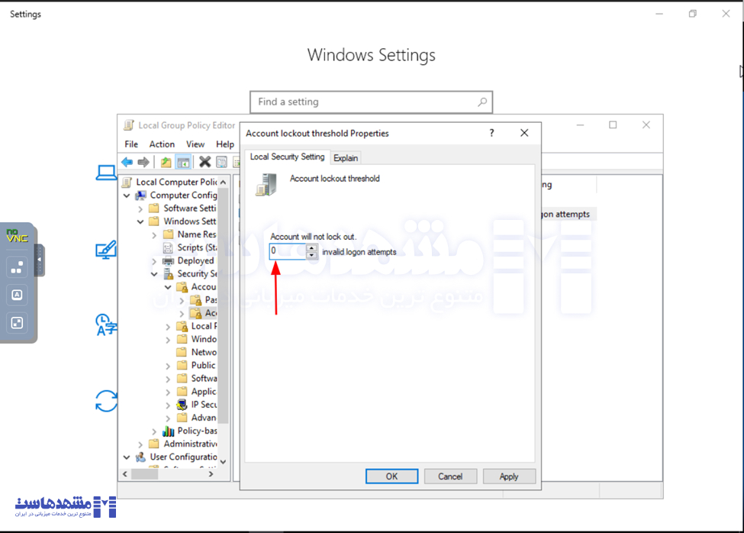Click the Delete X icon in toolbar
The image size is (744, 533).
[205, 162]
